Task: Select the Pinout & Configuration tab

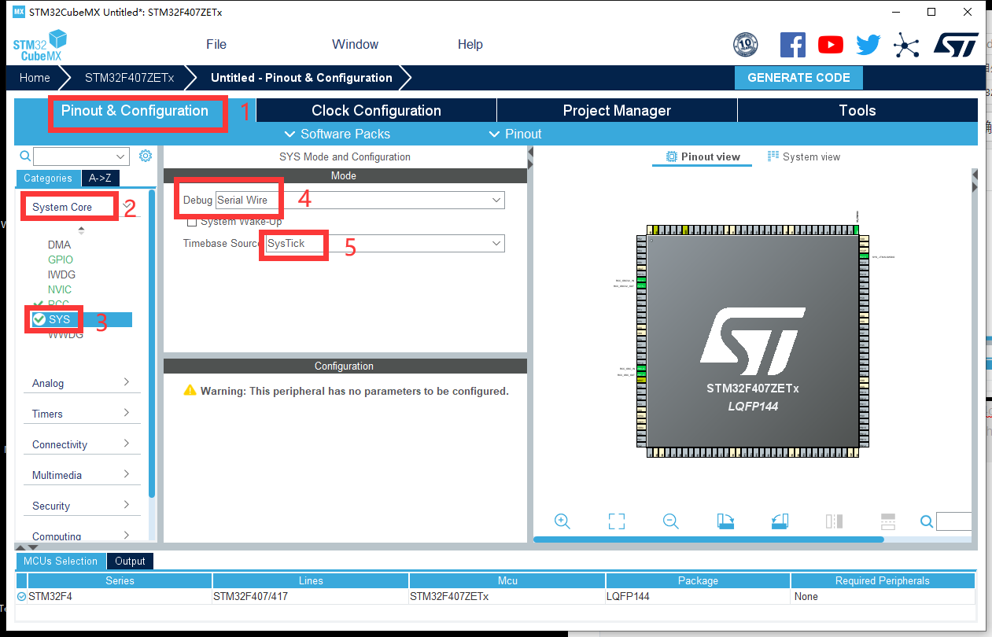Action: tap(135, 110)
